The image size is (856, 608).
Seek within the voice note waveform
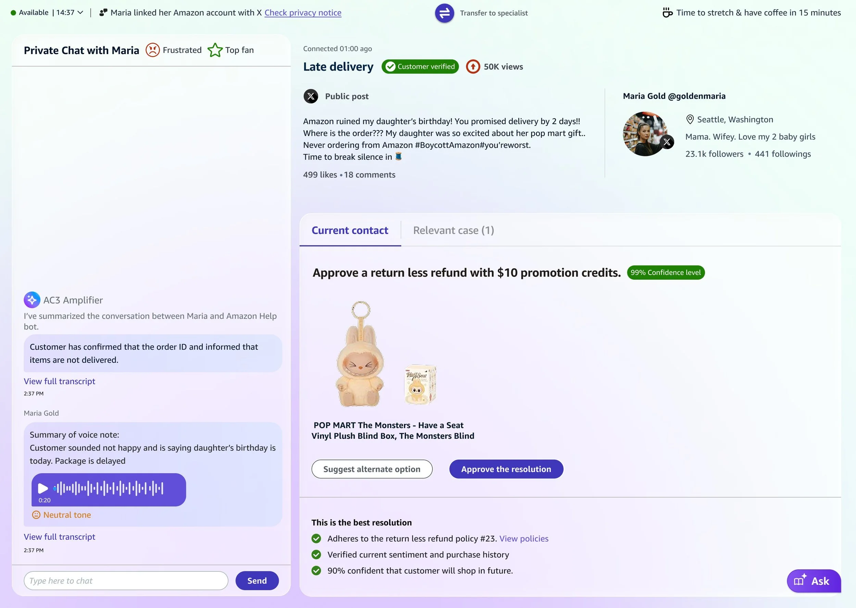click(x=108, y=488)
